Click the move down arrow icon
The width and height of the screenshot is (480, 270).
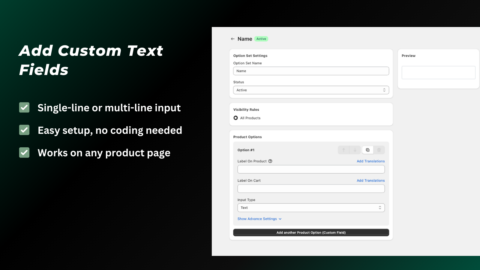coord(355,150)
